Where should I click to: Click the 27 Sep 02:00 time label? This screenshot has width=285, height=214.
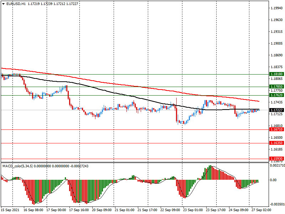(261, 210)
